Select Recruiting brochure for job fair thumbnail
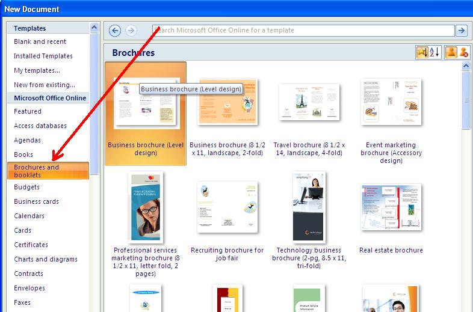The height and width of the screenshot is (312, 473). pos(227,207)
